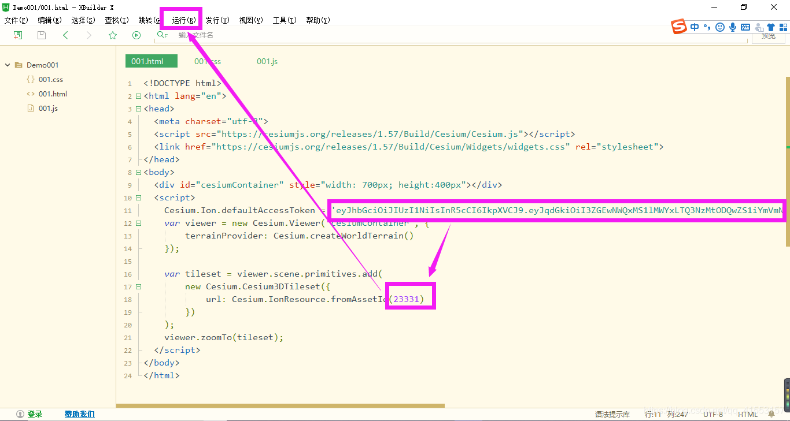Click the 赞助我们 sponsor link
The width and height of the screenshot is (790, 421).
point(80,414)
